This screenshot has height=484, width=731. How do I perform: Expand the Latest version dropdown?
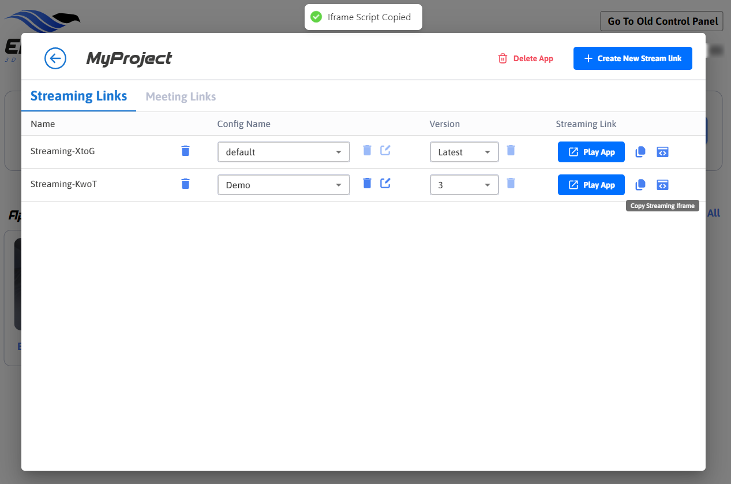pos(464,152)
